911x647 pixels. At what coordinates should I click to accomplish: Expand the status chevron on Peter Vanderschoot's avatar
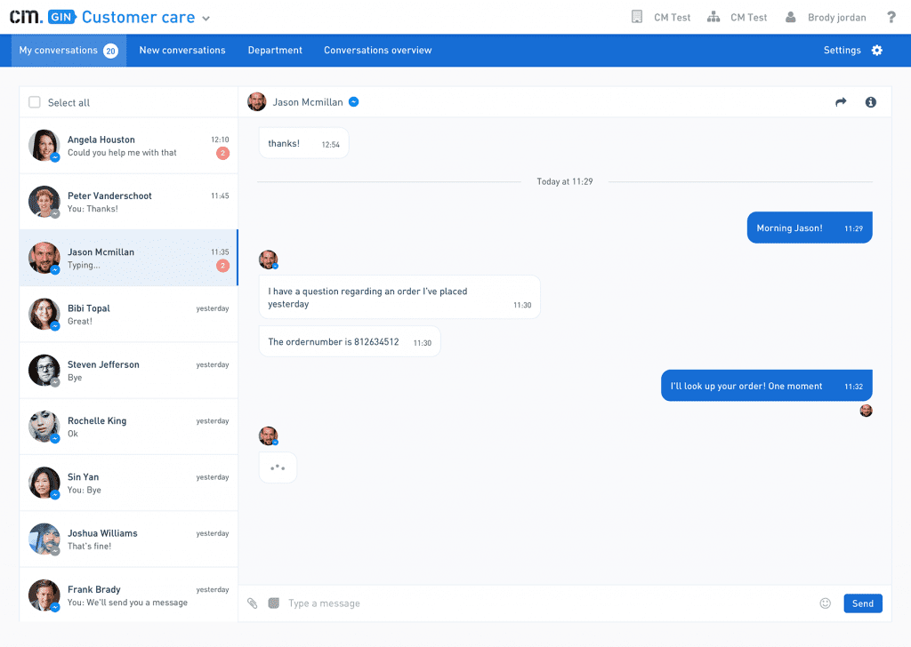click(x=55, y=212)
